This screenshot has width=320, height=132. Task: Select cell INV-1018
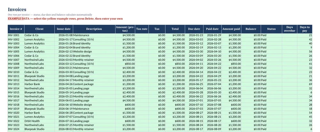16,105
